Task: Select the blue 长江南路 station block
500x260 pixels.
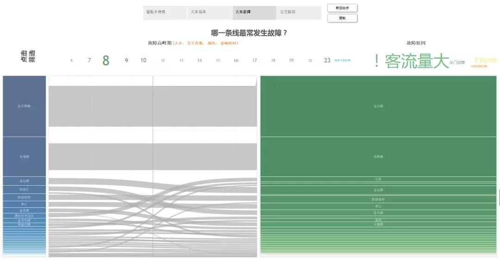Action: [x=24, y=106]
